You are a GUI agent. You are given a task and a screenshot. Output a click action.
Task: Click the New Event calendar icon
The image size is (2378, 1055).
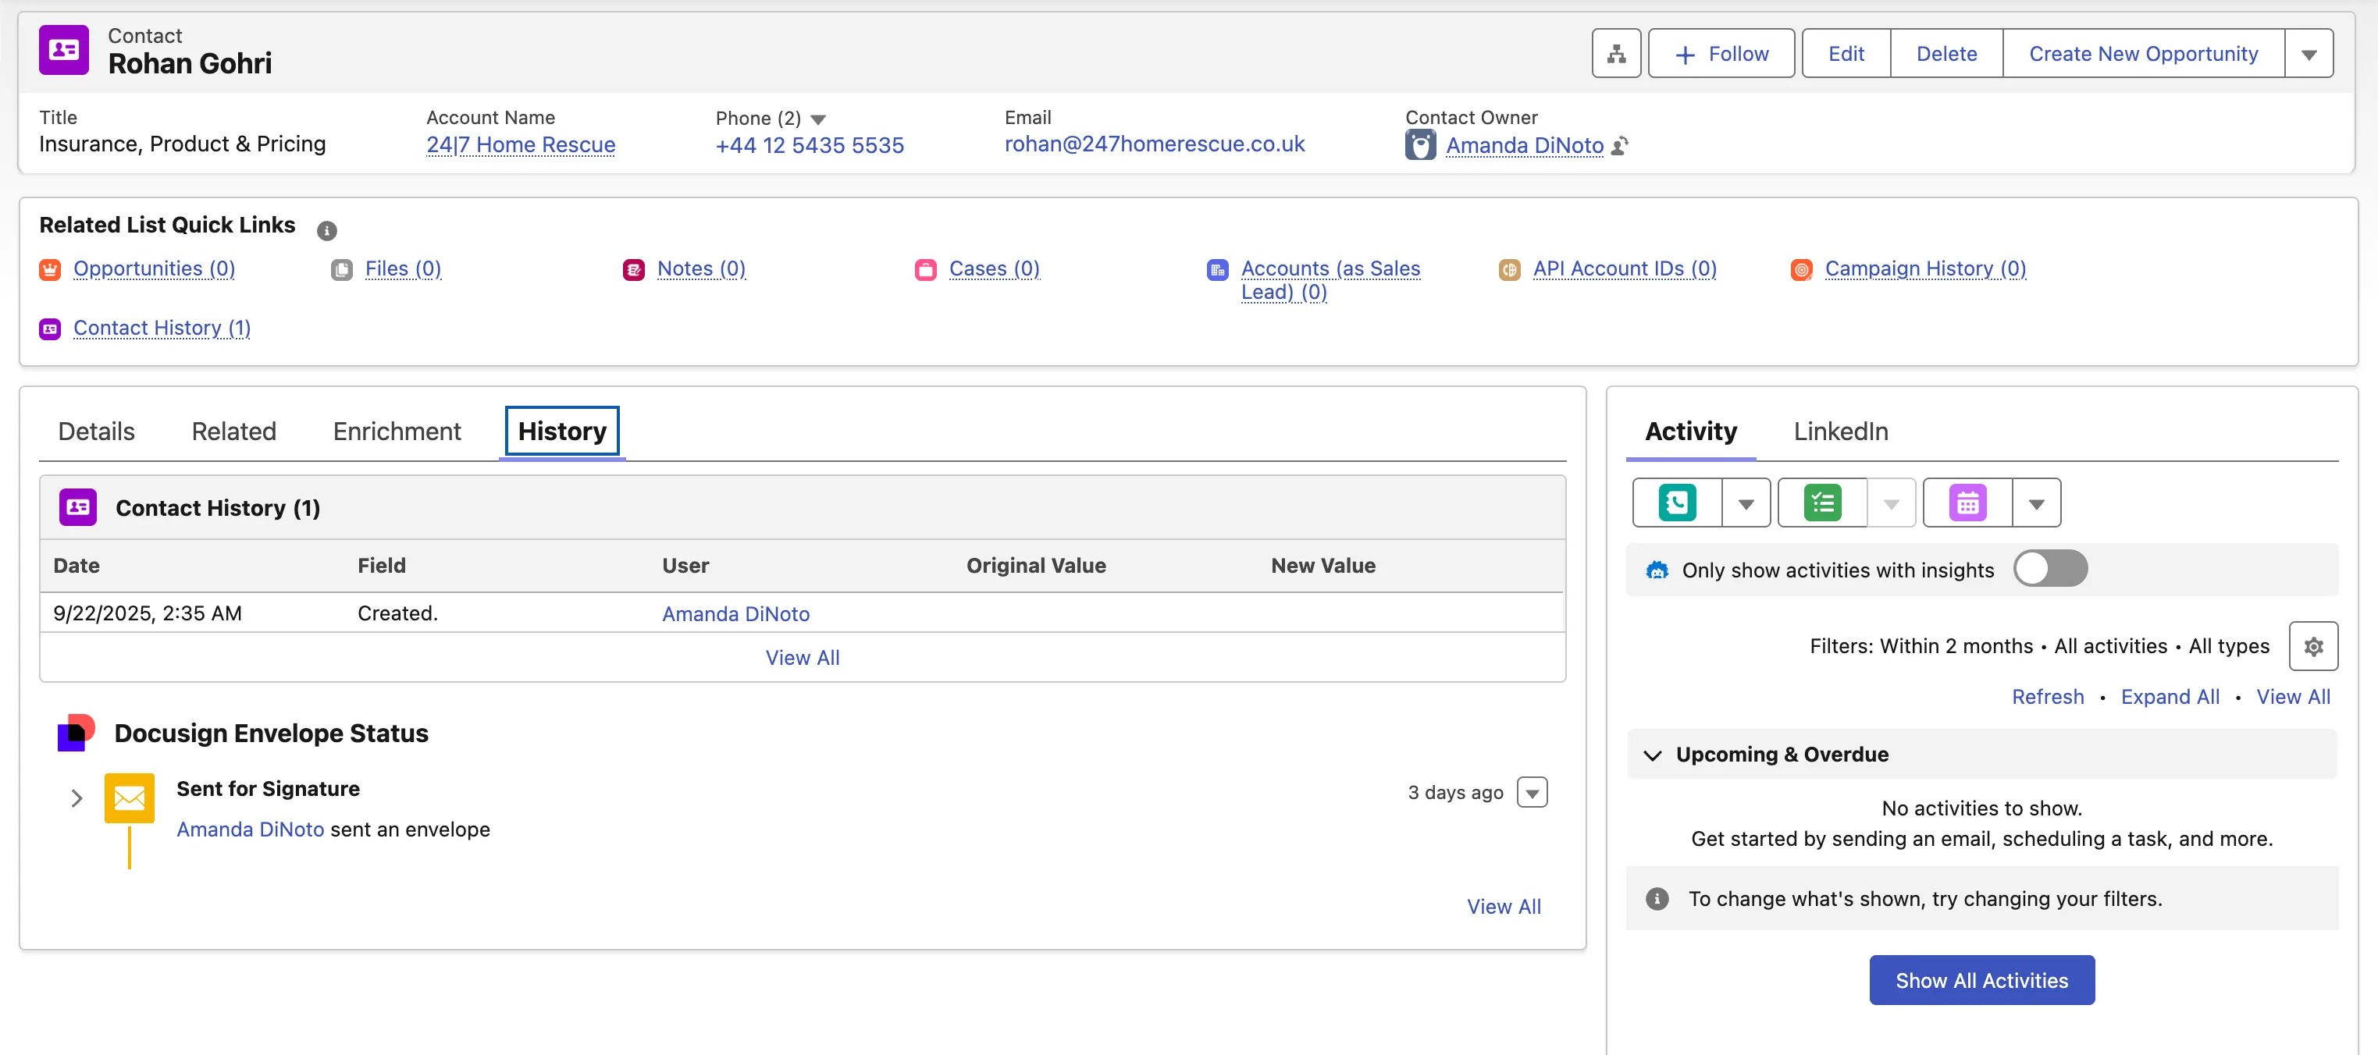pyautogui.click(x=1967, y=503)
